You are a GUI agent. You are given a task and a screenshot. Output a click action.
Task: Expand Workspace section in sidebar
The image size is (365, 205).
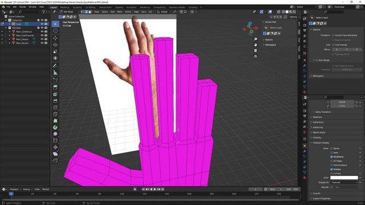tap(270, 44)
